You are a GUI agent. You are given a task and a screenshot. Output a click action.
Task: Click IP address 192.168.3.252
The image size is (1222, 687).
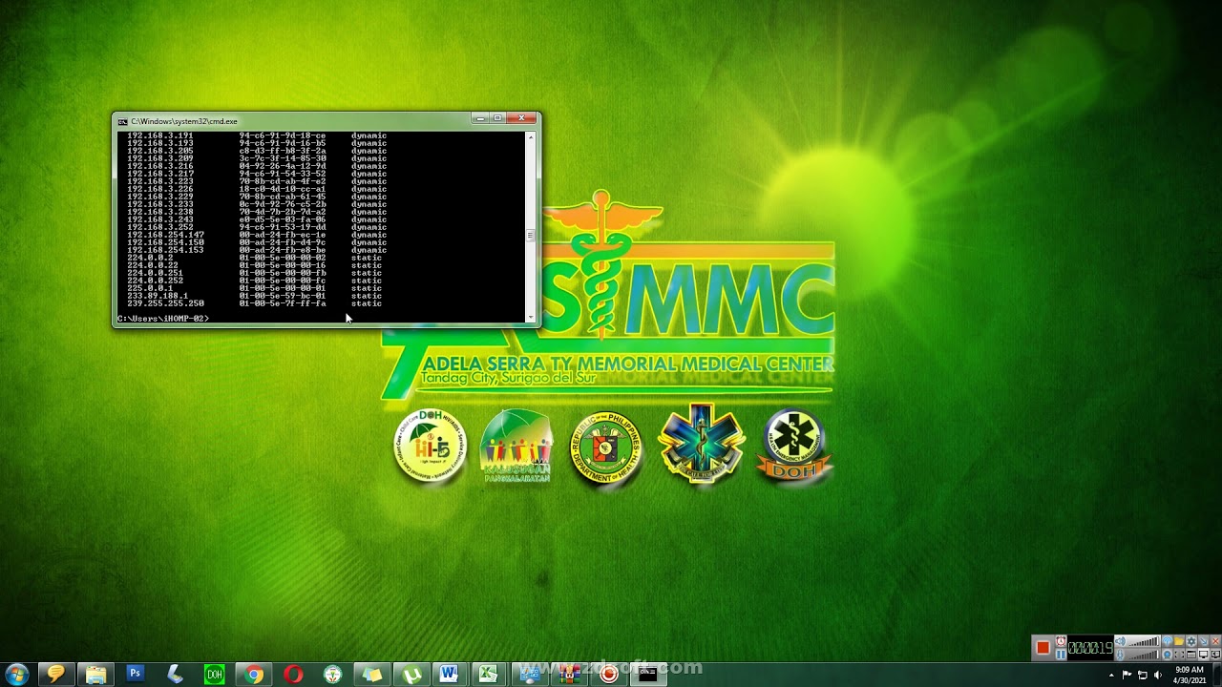coord(160,227)
